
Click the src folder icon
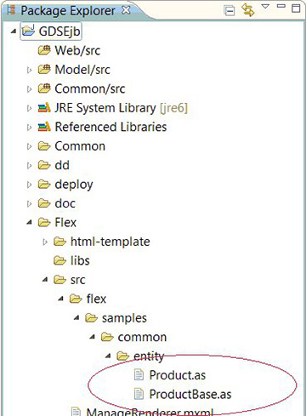coord(60,280)
